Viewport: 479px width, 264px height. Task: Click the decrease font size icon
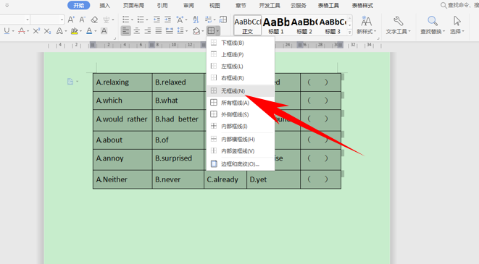click(82, 20)
